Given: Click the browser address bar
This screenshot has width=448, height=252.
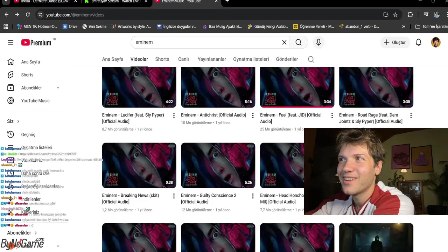Looking at the screenshot, I should tap(210, 15).
